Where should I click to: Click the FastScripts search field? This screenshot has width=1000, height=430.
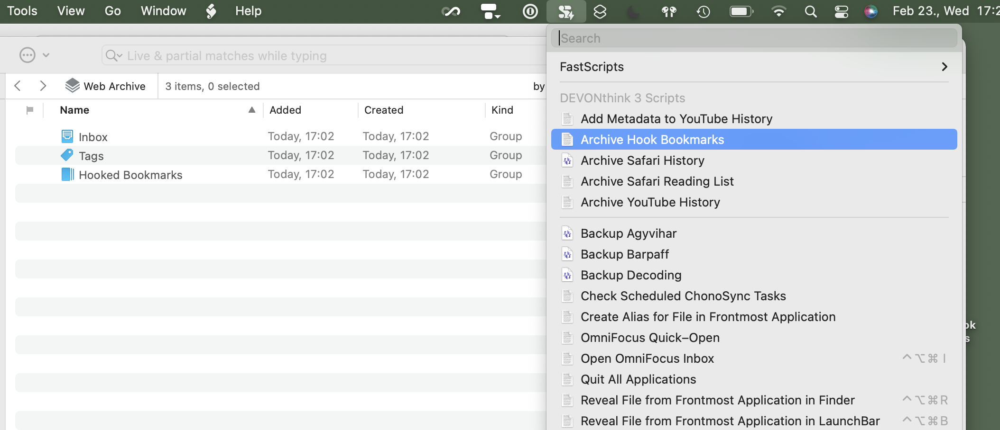point(754,38)
